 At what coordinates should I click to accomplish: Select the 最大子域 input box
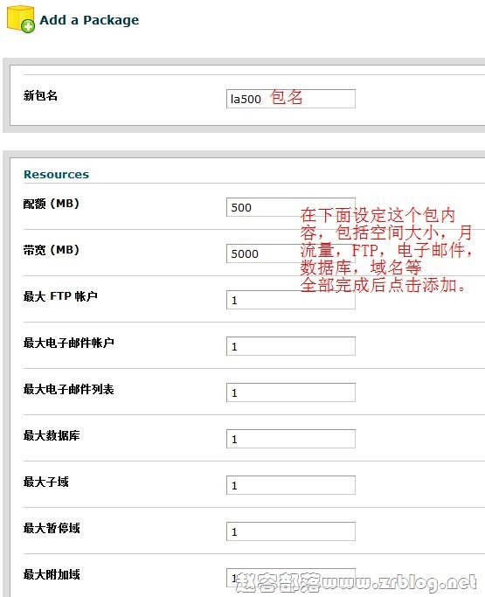[x=291, y=485]
